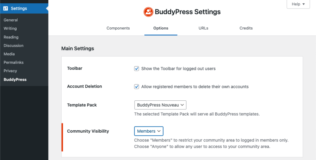Toggle Allow members to delete their accounts

point(137,87)
